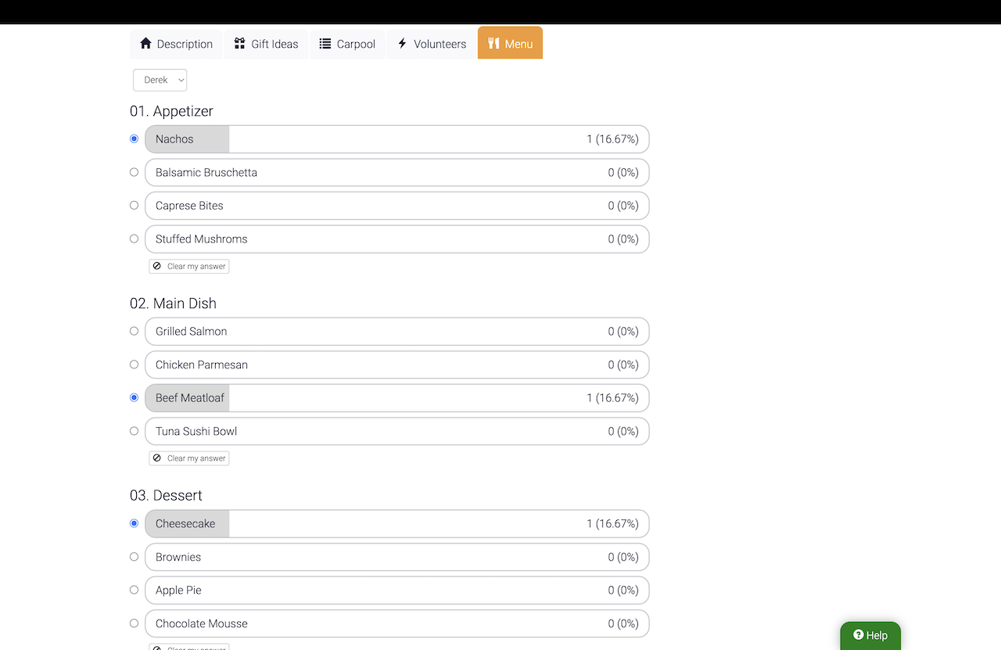Click the list icon on Carpool tab
This screenshot has width=1001, height=650.
coord(325,44)
